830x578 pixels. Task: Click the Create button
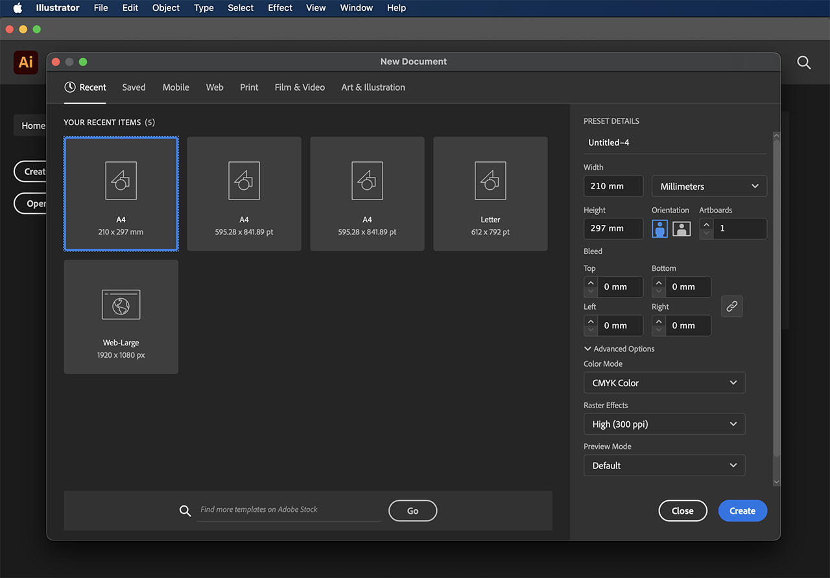pyautogui.click(x=742, y=511)
